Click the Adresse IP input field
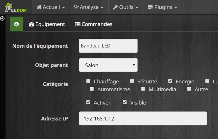The image size is (218, 139). pyautogui.click(x=143, y=118)
